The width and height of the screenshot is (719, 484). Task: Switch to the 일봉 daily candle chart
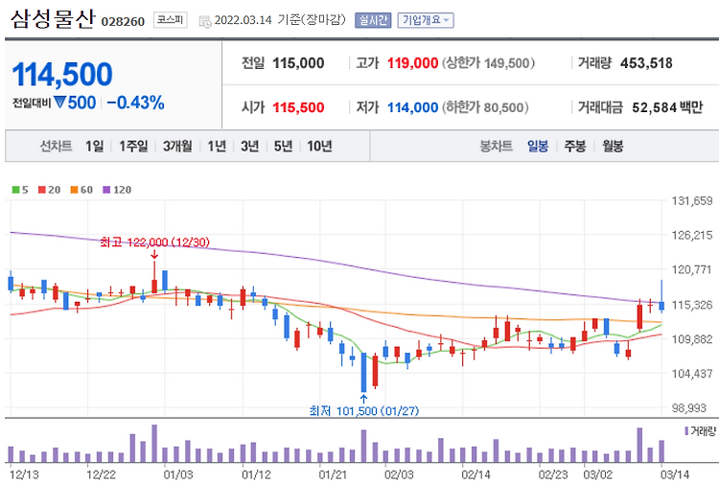tap(538, 147)
